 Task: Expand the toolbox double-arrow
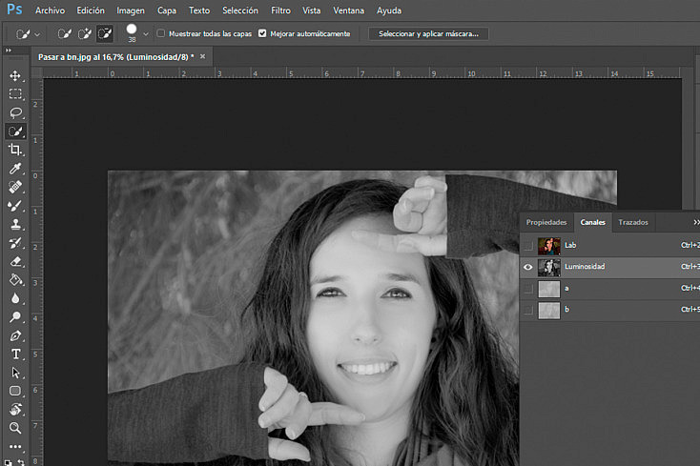[8, 51]
